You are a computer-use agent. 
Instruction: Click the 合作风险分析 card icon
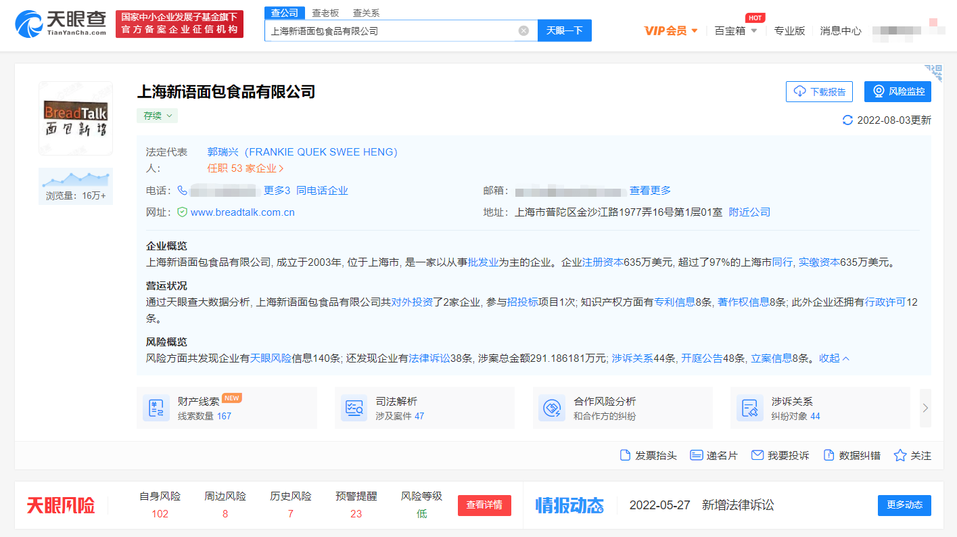[552, 408]
